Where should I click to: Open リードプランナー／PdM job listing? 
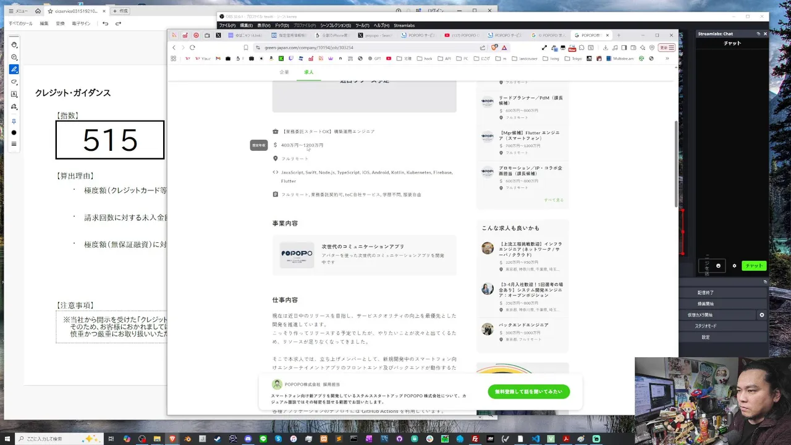click(522, 108)
